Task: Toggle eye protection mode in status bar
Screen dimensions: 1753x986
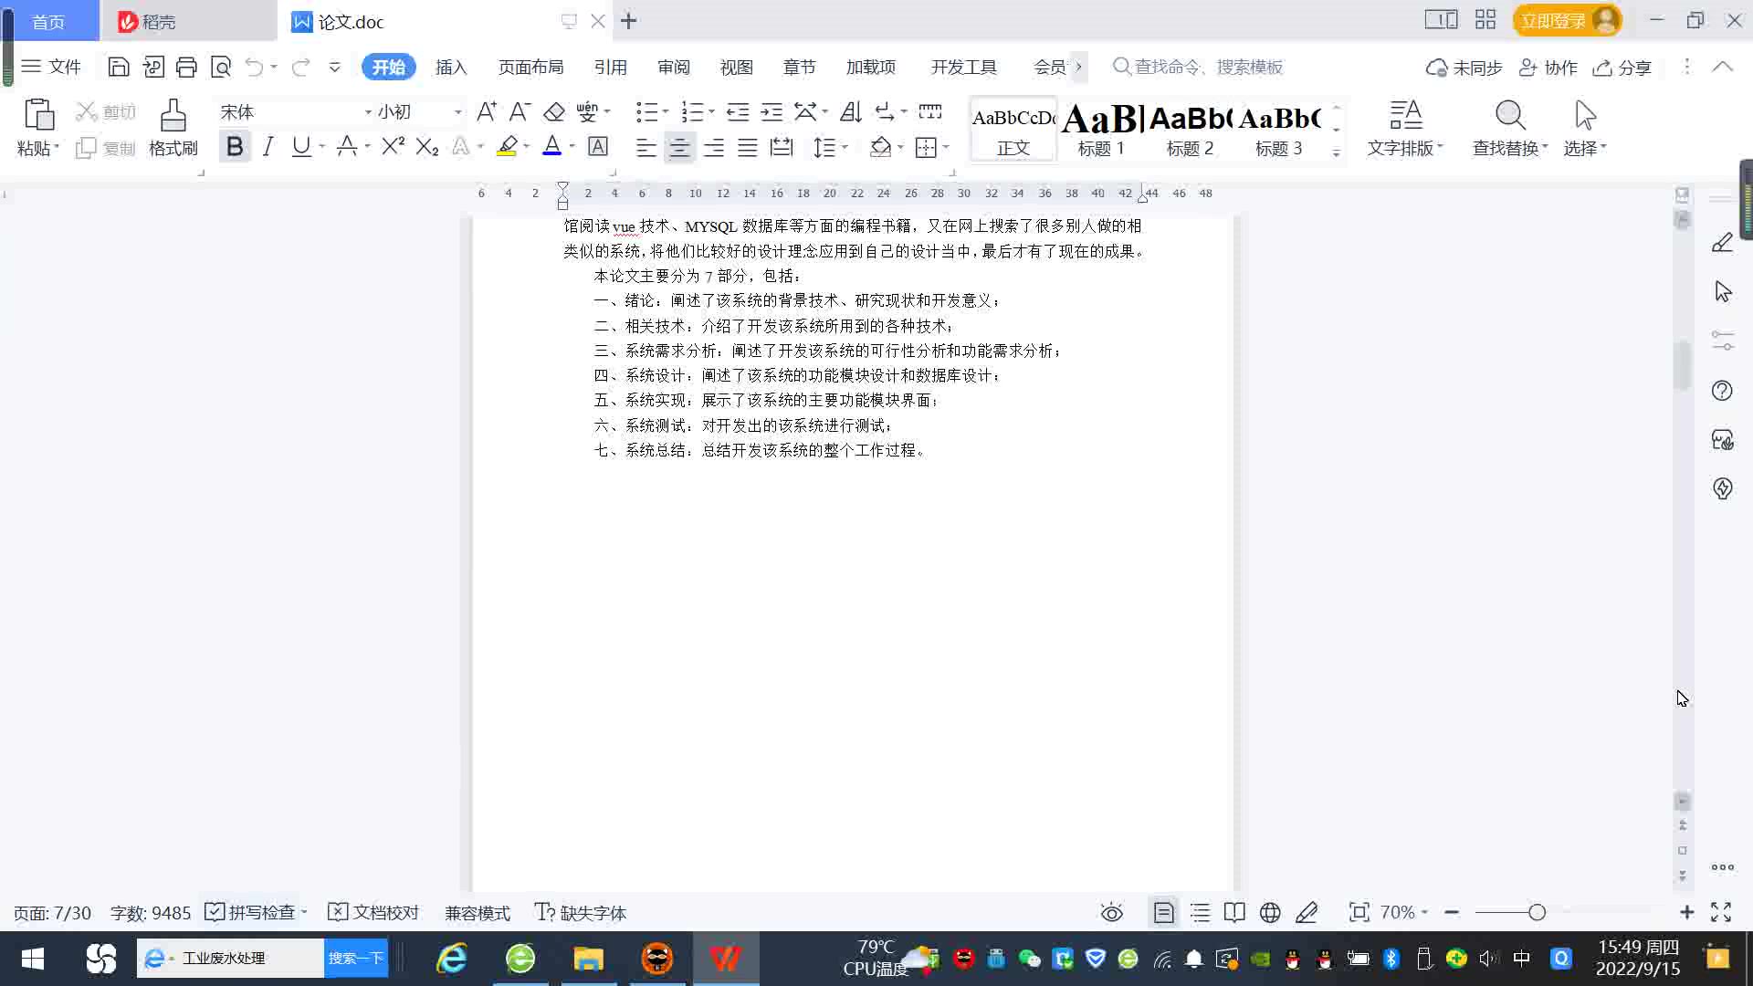Action: [x=1111, y=913]
